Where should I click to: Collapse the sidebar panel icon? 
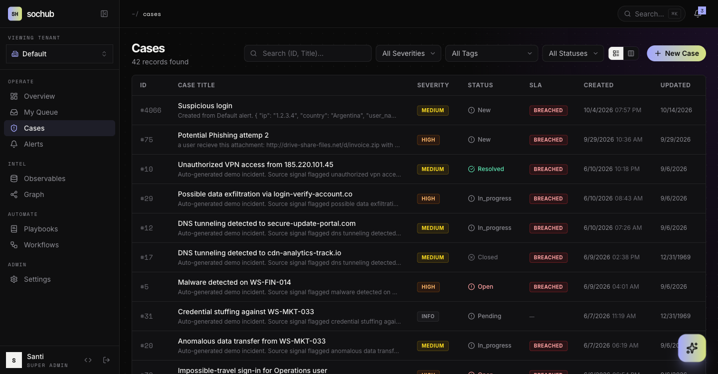(x=104, y=14)
